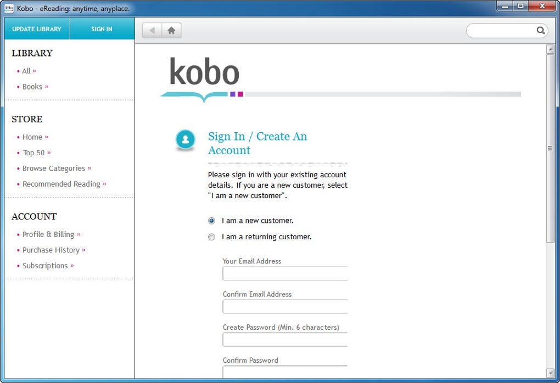Click the user profile icon beside Sign In heading

[186, 139]
